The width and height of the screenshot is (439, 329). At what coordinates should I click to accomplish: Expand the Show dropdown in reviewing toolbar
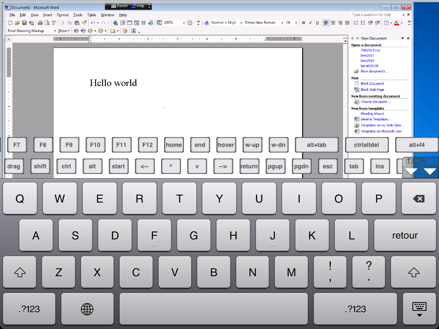pyautogui.click(x=64, y=31)
